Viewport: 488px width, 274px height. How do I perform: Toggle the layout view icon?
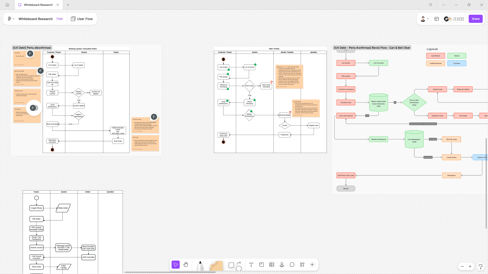click(x=437, y=19)
